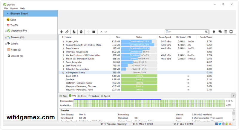Sort by Up Speed column header
Image resolution: width=239 pixels, height=130 pixels.
(x=181, y=37)
